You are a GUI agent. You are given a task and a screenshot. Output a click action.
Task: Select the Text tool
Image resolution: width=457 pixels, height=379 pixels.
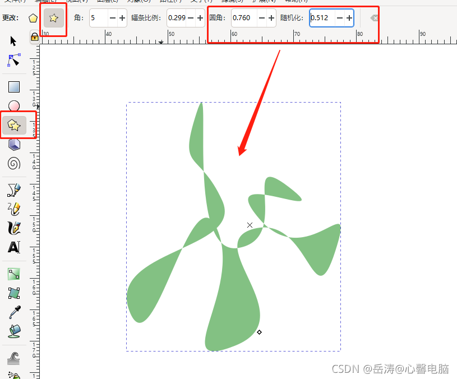pyautogui.click(x=14, y=247)
